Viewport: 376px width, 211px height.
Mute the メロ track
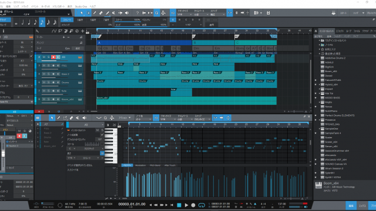[x=44, y=57]
